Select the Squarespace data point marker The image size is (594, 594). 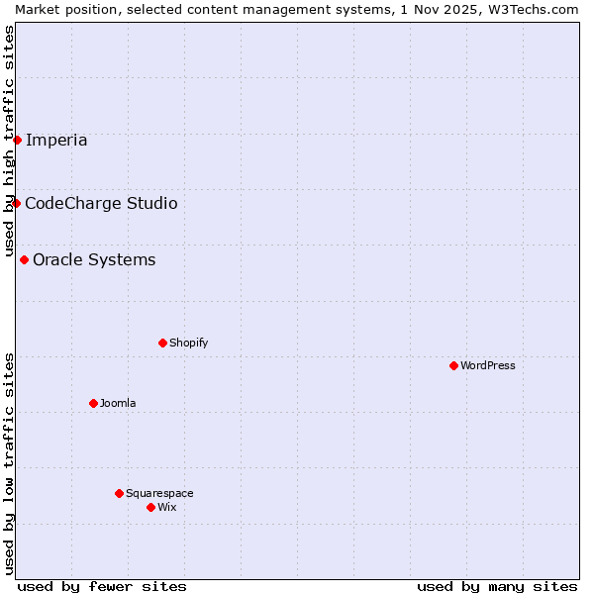pyautogui.click(x=119, y=493)
